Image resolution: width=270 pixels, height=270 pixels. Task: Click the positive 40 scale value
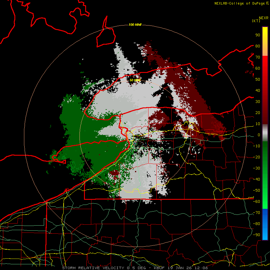[x=258, y=90]
